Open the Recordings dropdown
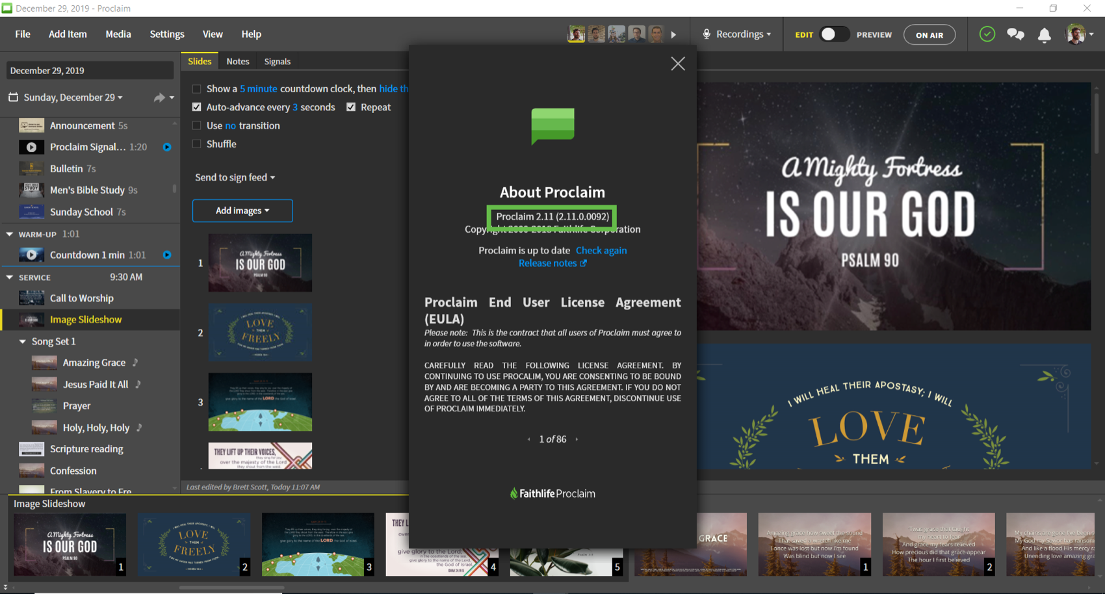This screenshot has width=1105, height=594. pyautogui.click(x=743, y=34)
